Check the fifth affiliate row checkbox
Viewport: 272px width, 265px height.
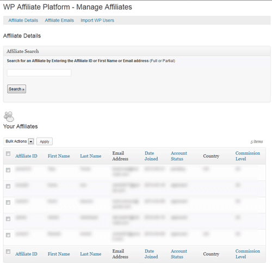[x=8, y=235]
